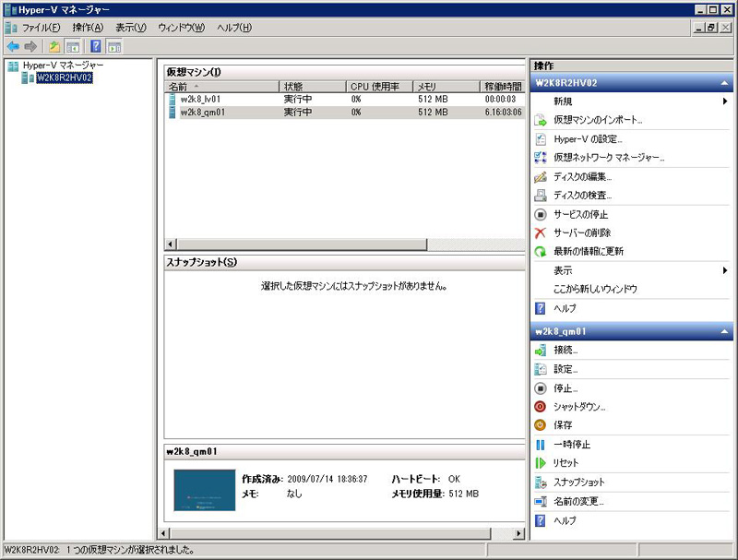Click the green リセット icon

(541, 463)
